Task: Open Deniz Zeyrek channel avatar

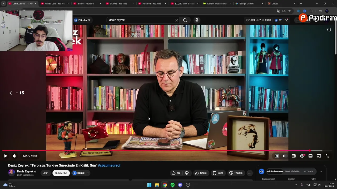Action: click(x=11, y=172)
